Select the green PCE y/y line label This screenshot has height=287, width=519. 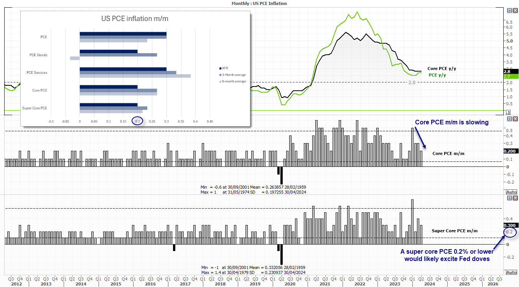tap(437, 75)
